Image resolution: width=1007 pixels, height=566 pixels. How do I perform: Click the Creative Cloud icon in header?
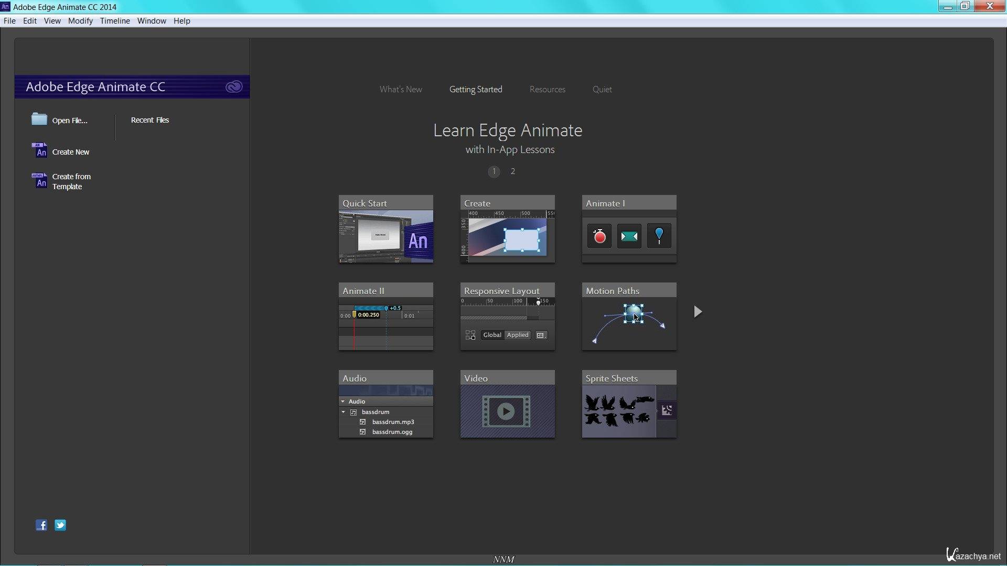click(234, 86)
